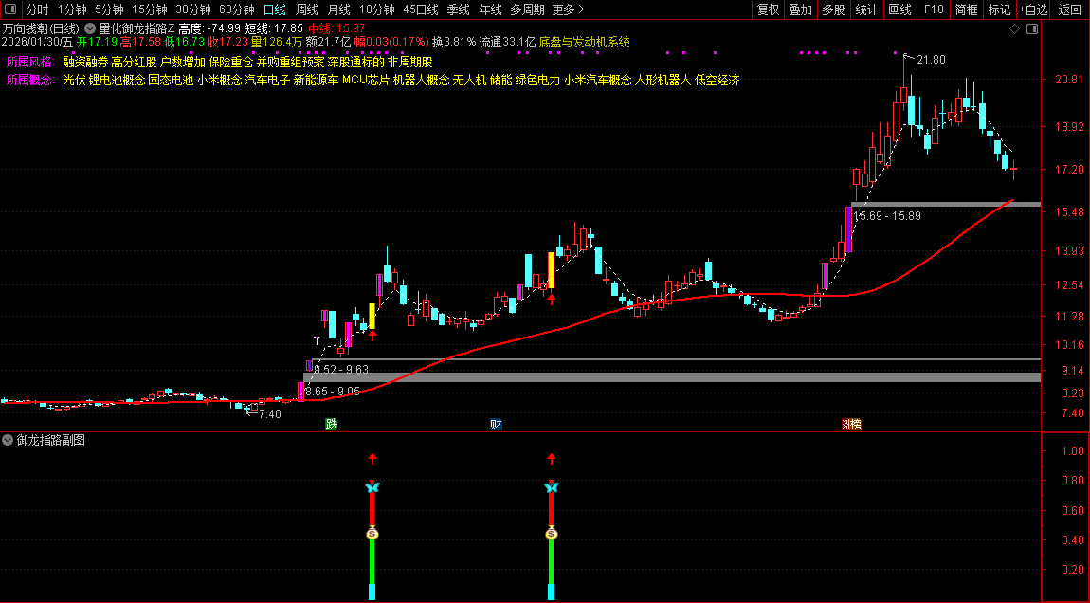The width and height of the screenshot is (1090, 603).
Task: Click the 高分红股 style tag
Action: point(134,62)
